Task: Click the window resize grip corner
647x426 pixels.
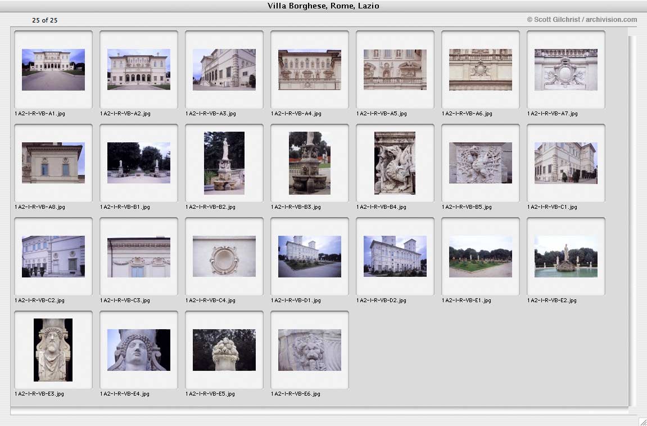Action: coord(642,421)
